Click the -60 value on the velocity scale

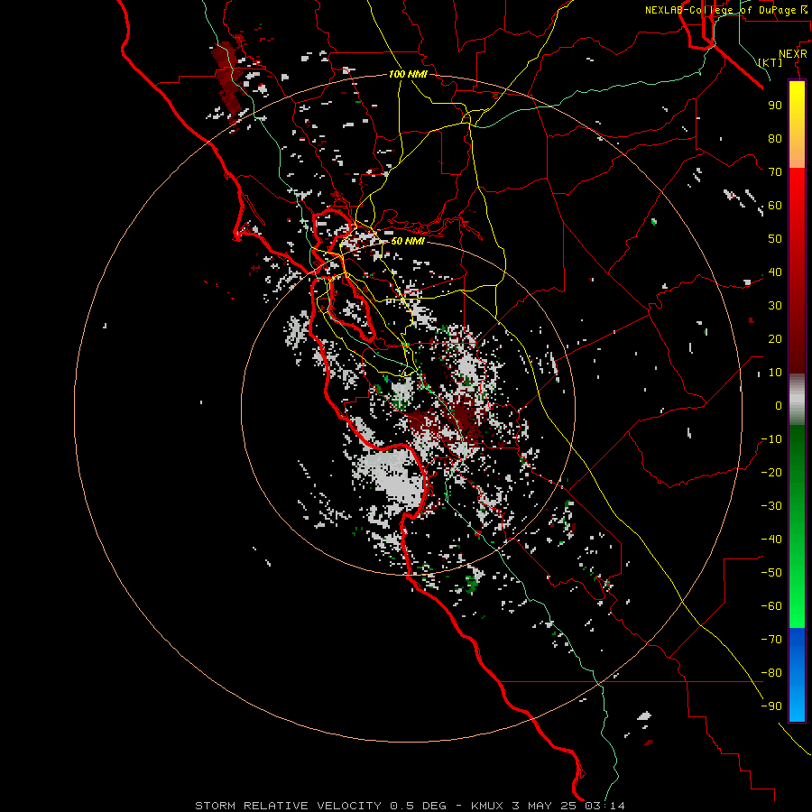(771, 606)
